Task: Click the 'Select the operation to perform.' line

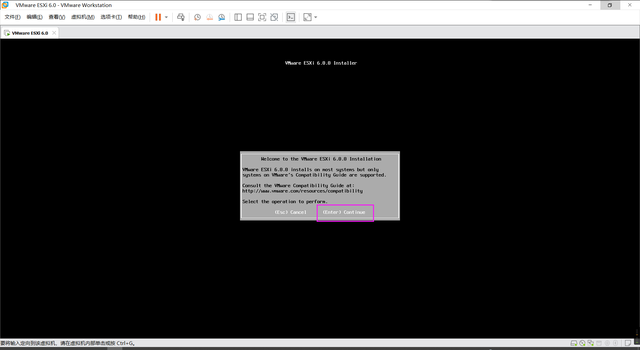Action: (x=285, y=201)
